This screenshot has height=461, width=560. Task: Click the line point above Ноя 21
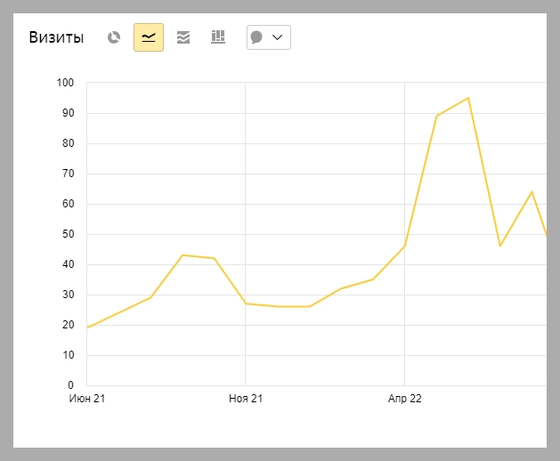click(x=245, y=303)
